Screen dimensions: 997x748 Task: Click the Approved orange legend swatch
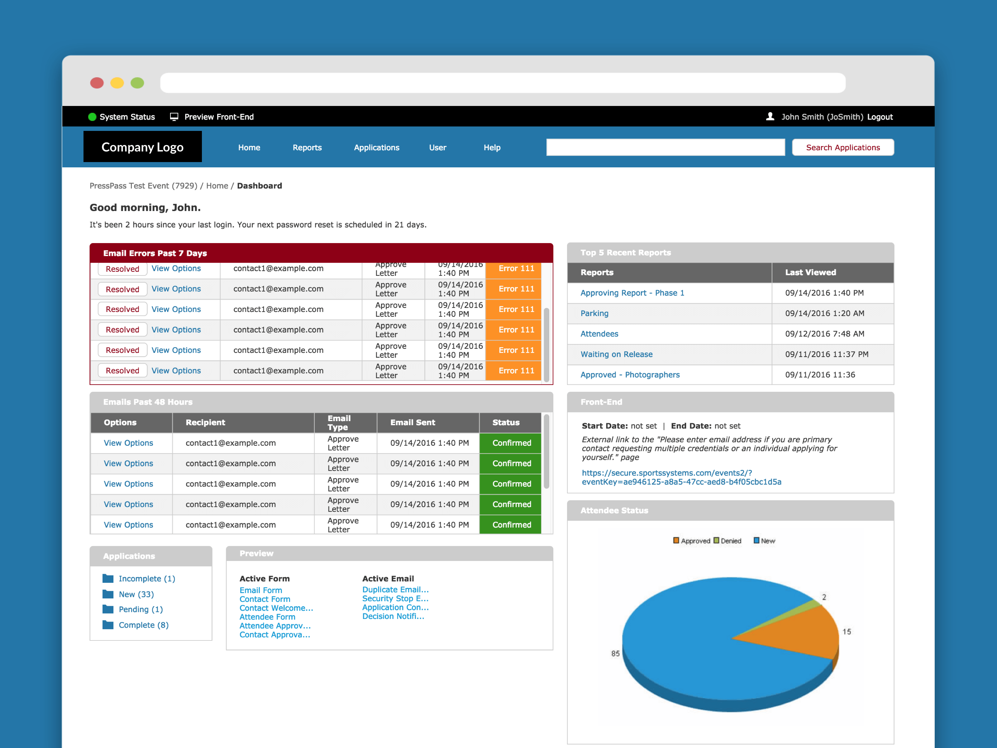[676, 541]
